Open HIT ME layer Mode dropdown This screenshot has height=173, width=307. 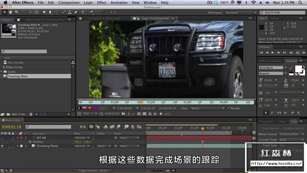(x=82, y=138)
